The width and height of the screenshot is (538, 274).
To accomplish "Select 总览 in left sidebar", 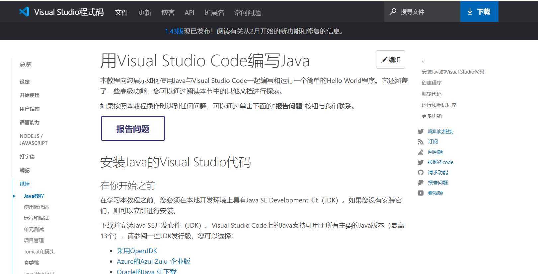I will click(26, 65).
